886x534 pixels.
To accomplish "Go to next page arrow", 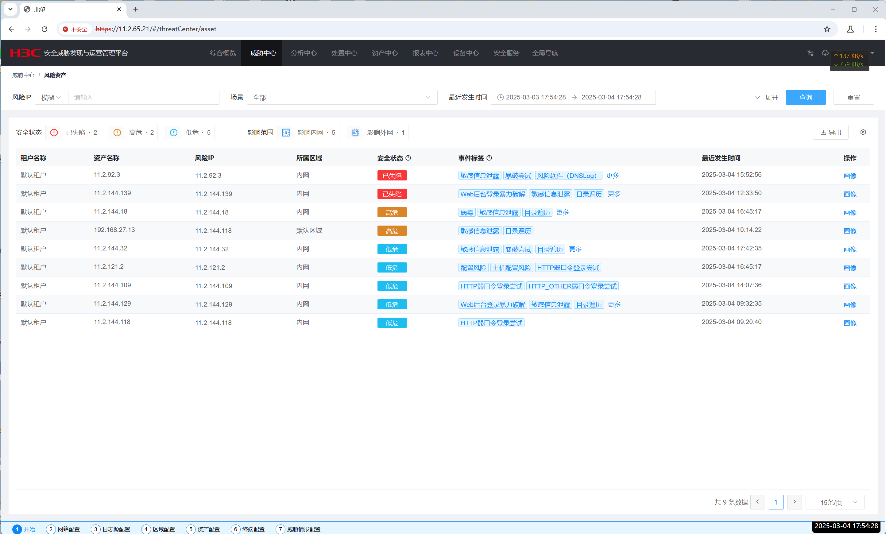I will pos(794,502).
